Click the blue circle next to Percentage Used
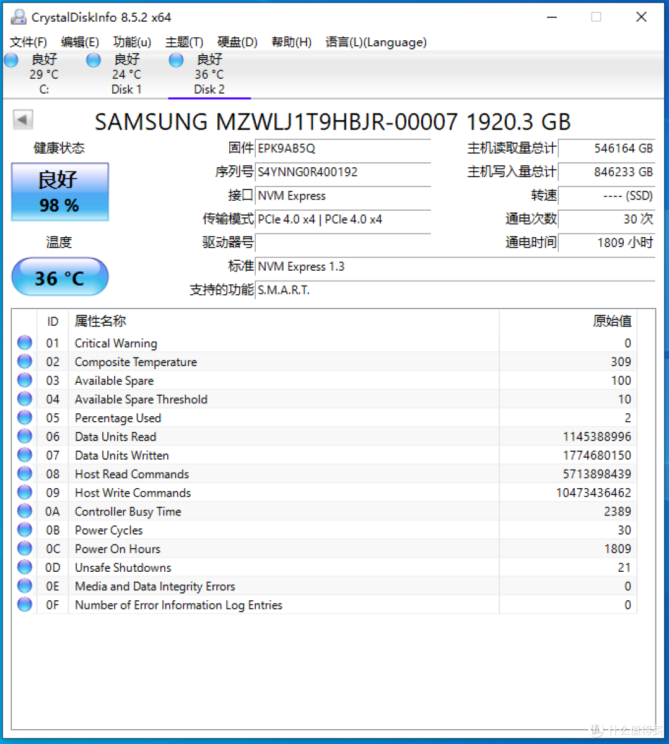669x744 pixels. [24, 417]
